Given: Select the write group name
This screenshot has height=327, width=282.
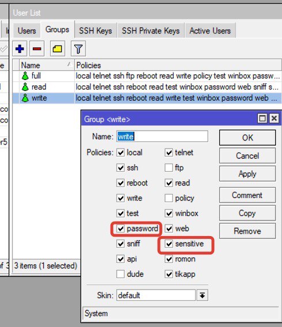Looking at the screenshot, I should 39,98.
